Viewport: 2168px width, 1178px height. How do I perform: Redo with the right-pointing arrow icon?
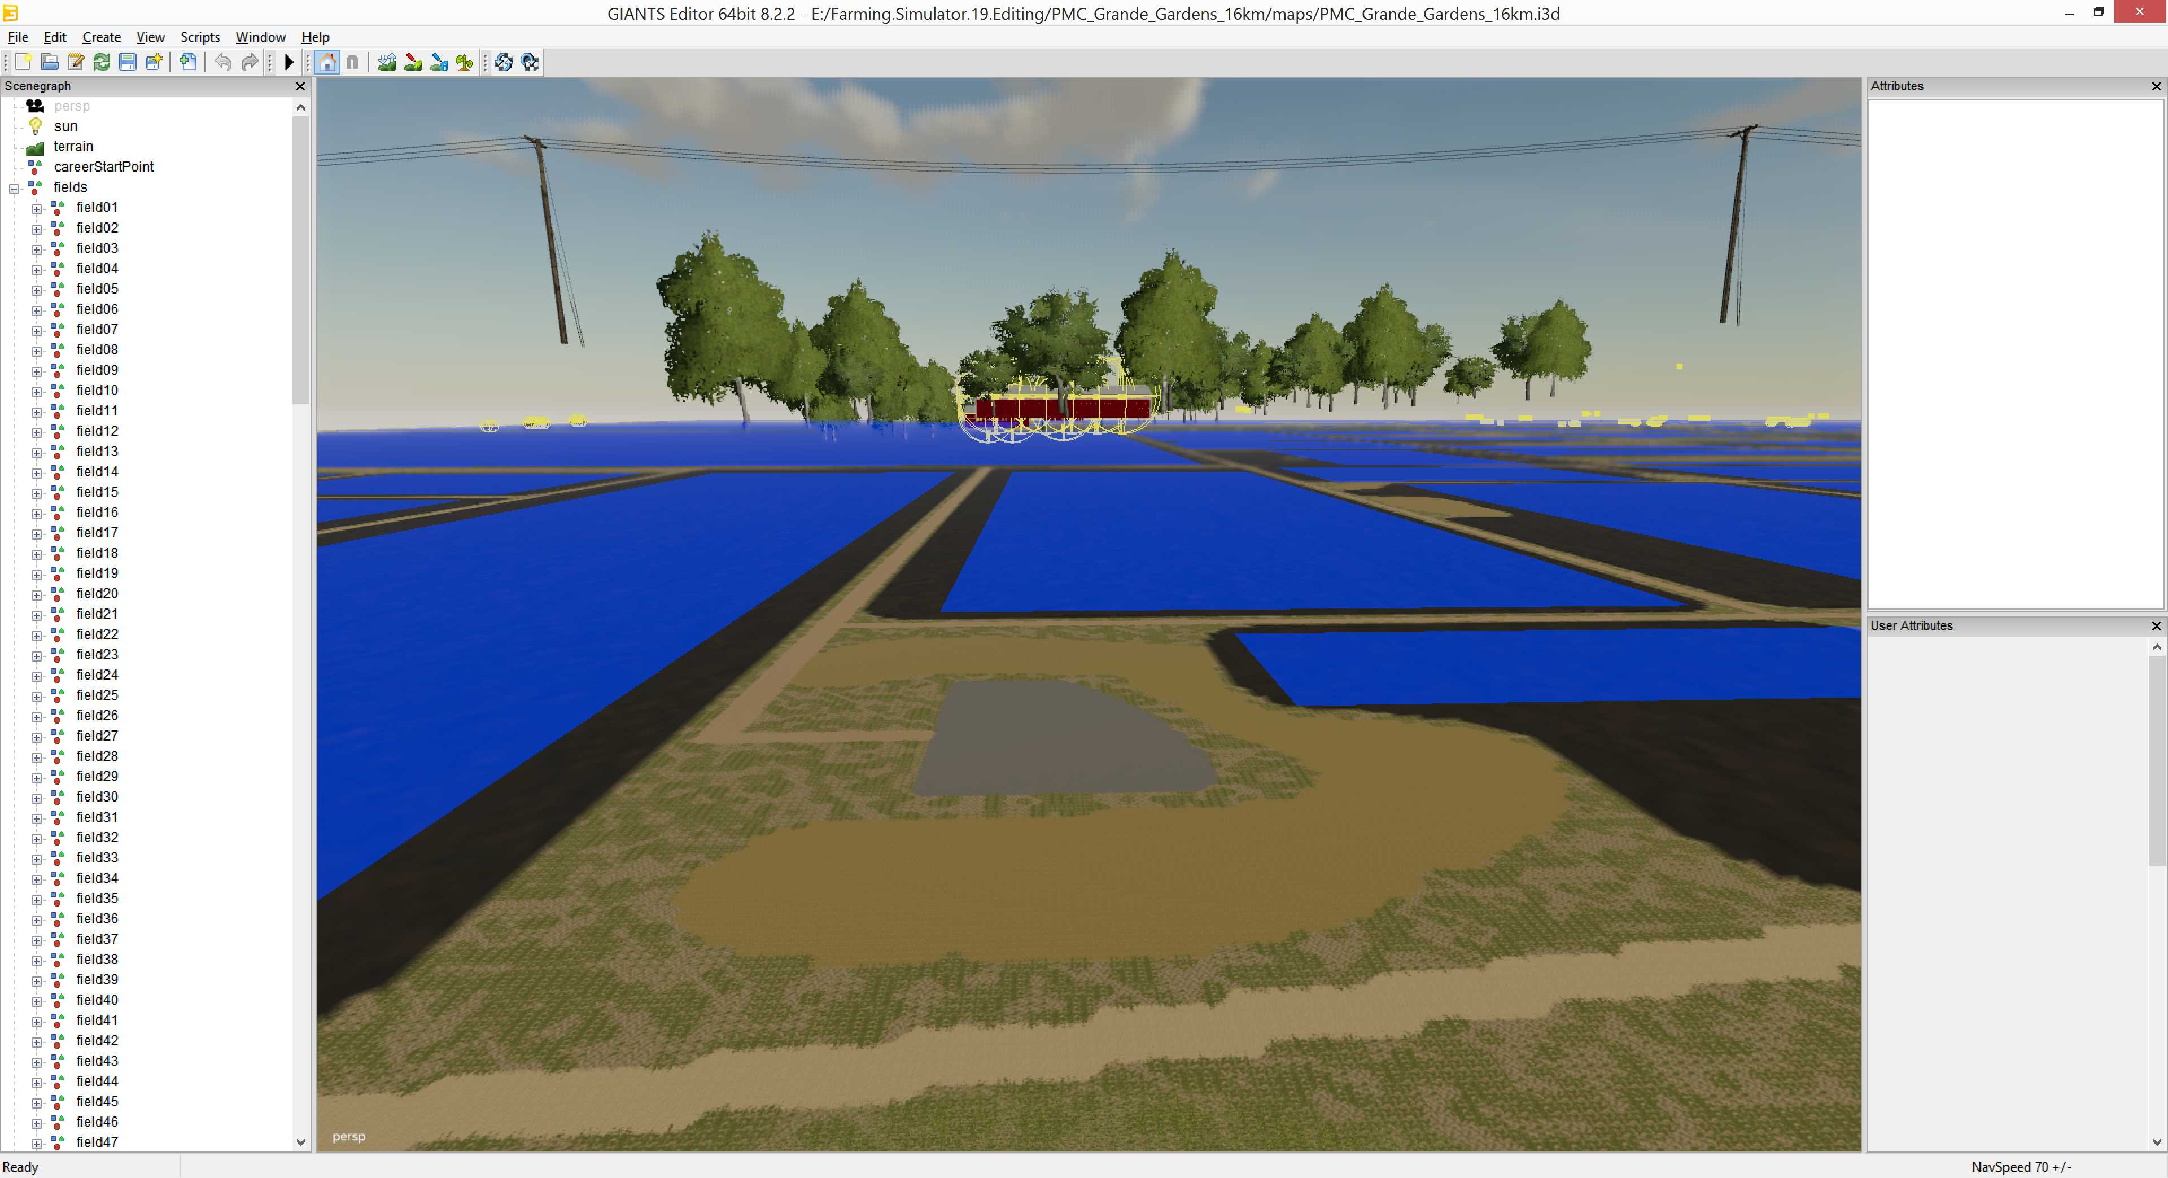click(x=249, y=62)
